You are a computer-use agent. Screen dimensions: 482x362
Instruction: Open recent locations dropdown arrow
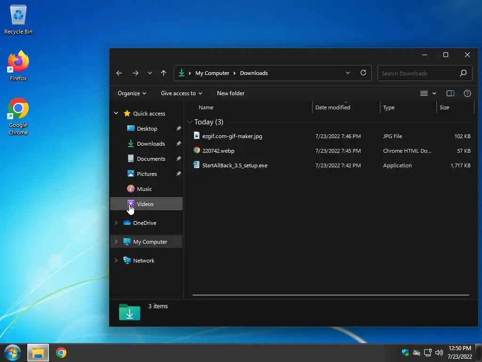click(150, 73)
